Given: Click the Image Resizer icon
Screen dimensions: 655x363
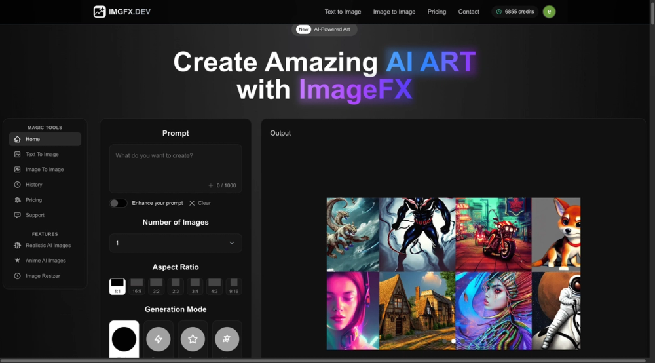Looking at the screenshot, I should coord(17,276).
